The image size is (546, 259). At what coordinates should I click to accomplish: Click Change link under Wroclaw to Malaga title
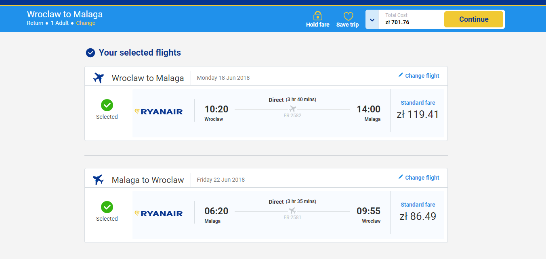coord(86,23)
